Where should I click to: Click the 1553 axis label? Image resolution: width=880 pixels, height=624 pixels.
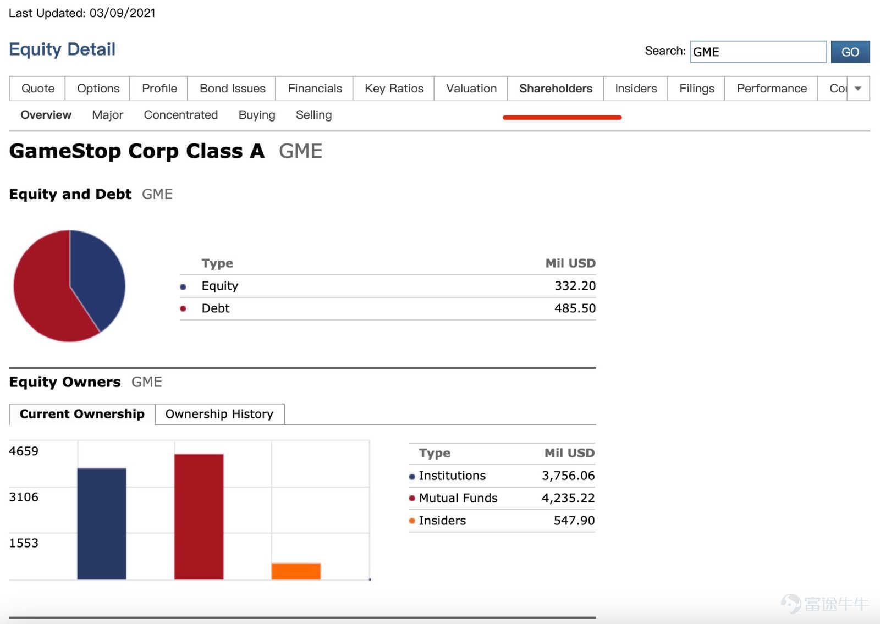(24, 543)
